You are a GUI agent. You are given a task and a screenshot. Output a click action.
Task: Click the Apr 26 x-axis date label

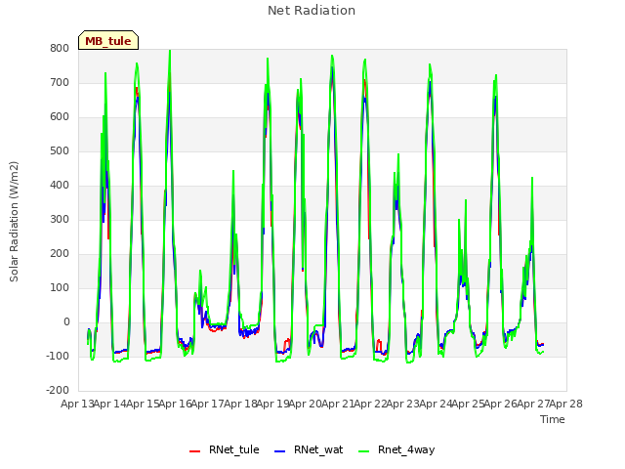tap(501, 404)
